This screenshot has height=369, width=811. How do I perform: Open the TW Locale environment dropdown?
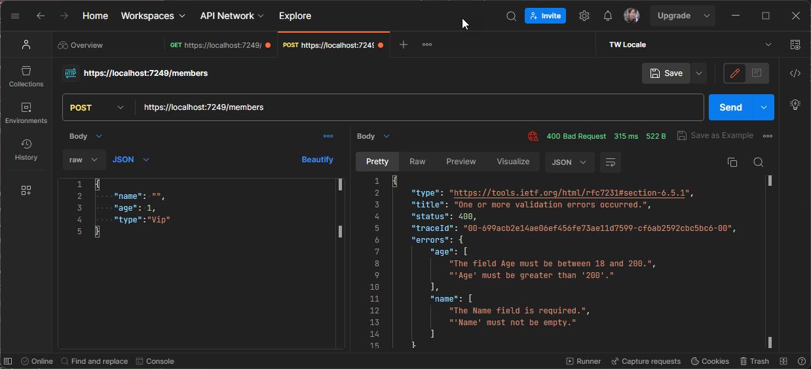[x=690, y=44]
